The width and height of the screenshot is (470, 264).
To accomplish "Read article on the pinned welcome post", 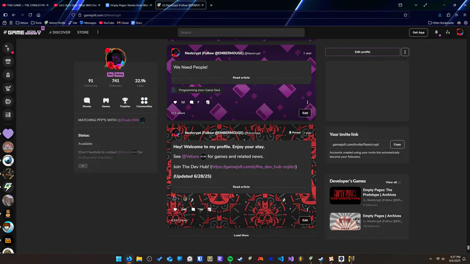I will [241, 187].
